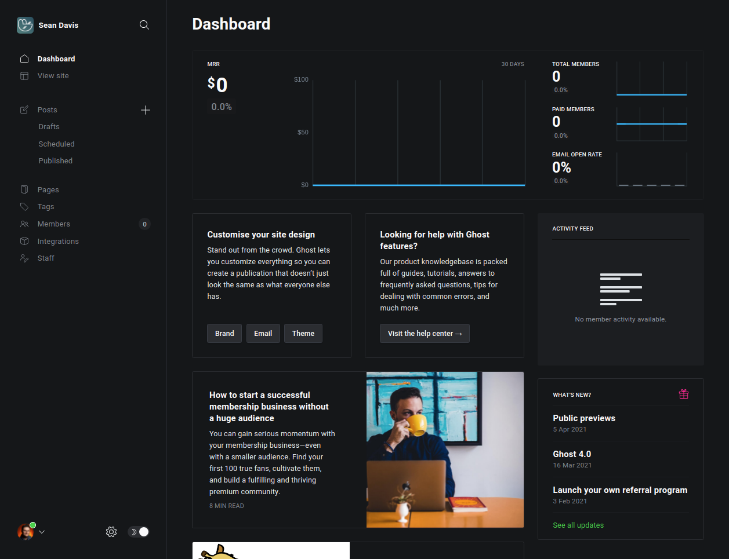Click the Brand button
The height and width of the screenshot is (559, 729).
(224, 333)
